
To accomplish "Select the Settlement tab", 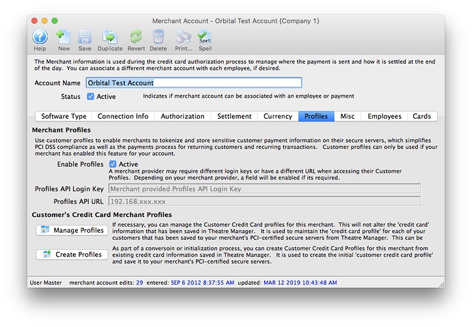I will [234, 116].
